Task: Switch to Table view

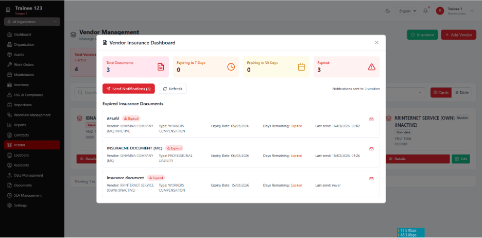Action: click(462, 93)
